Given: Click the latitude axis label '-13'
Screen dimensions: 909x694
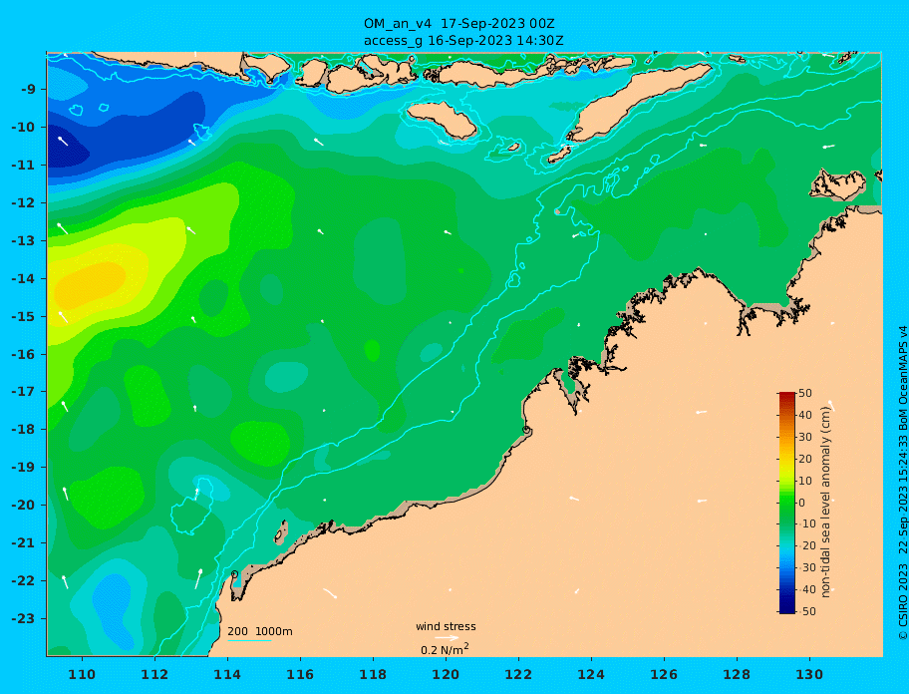Looking at the screenshot, I should [24, 240].
